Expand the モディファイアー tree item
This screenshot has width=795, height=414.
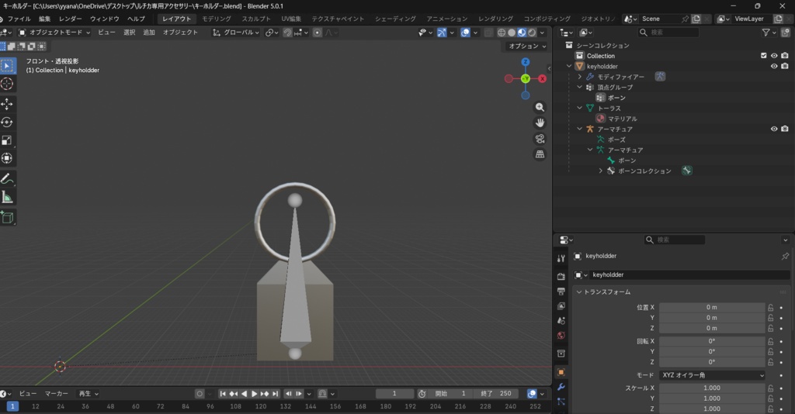[x=579, y=77]
